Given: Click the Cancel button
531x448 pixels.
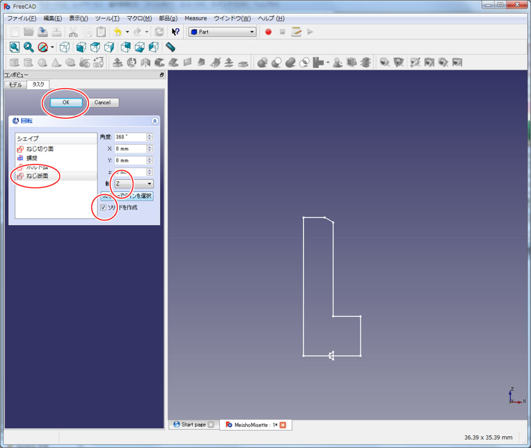Looking at the screenshot, I should coord(103,102).
